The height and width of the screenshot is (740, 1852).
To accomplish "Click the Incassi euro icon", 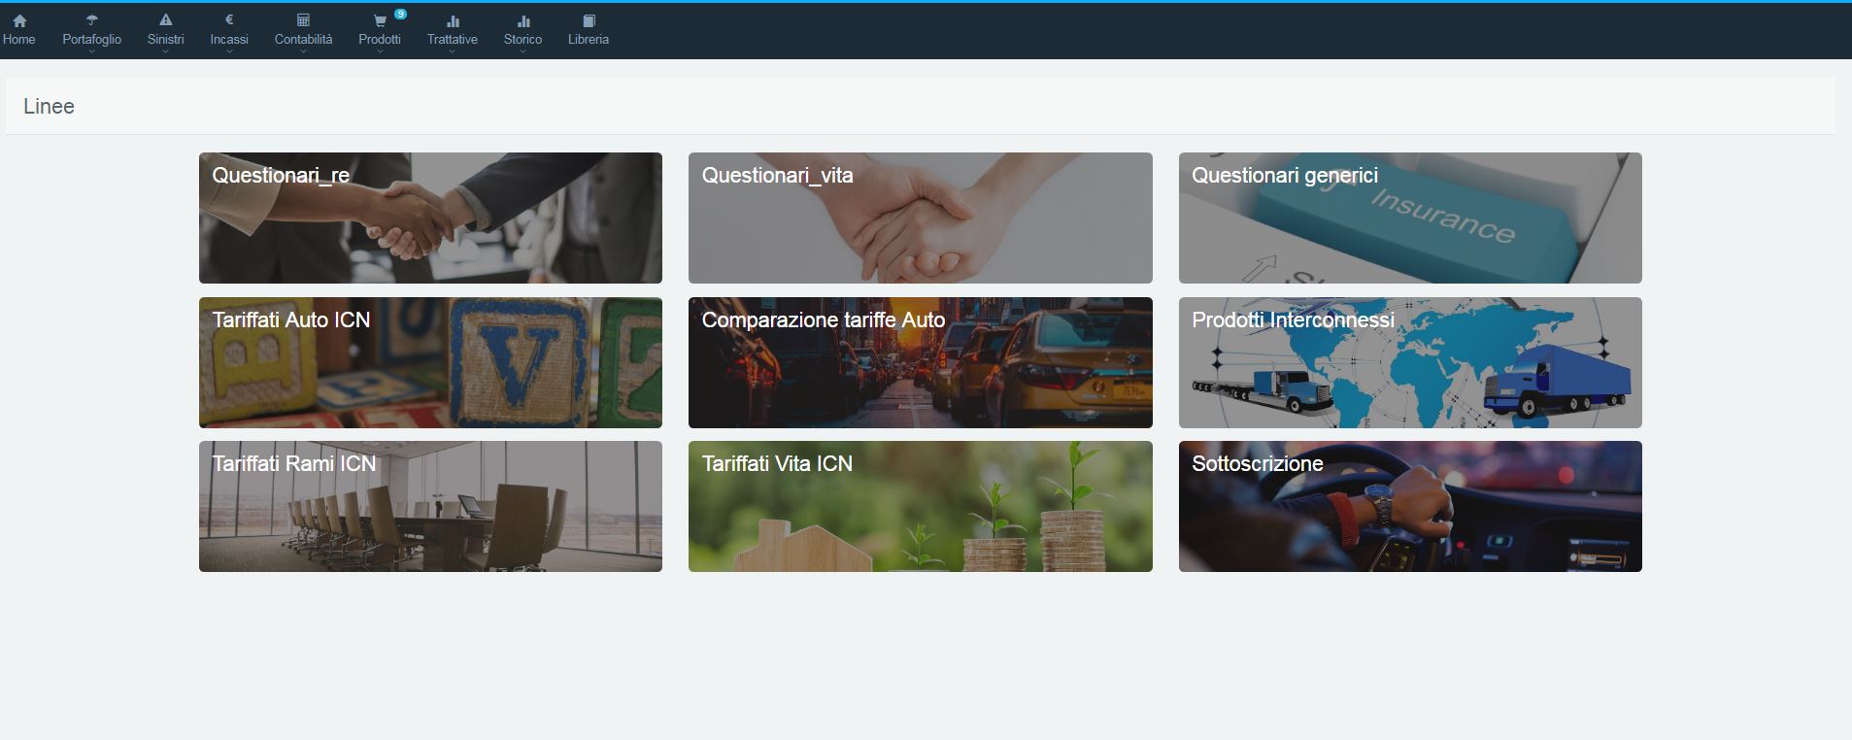I will click(229, 19).
